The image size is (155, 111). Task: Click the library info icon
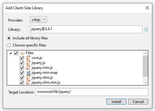coord(146,30)
